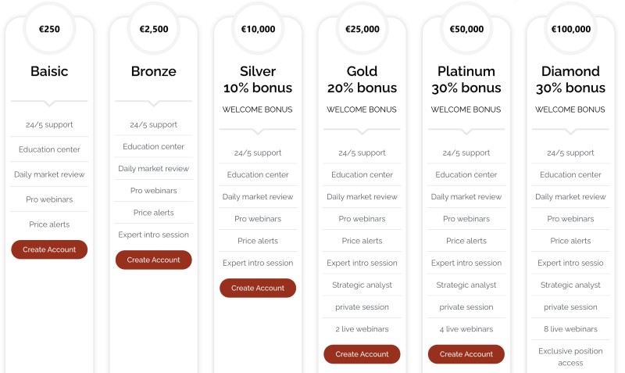Viewport: 625px width, 373px height.
Task: Click Platinum plan WELCOME BONUS label
Action: 466,109
